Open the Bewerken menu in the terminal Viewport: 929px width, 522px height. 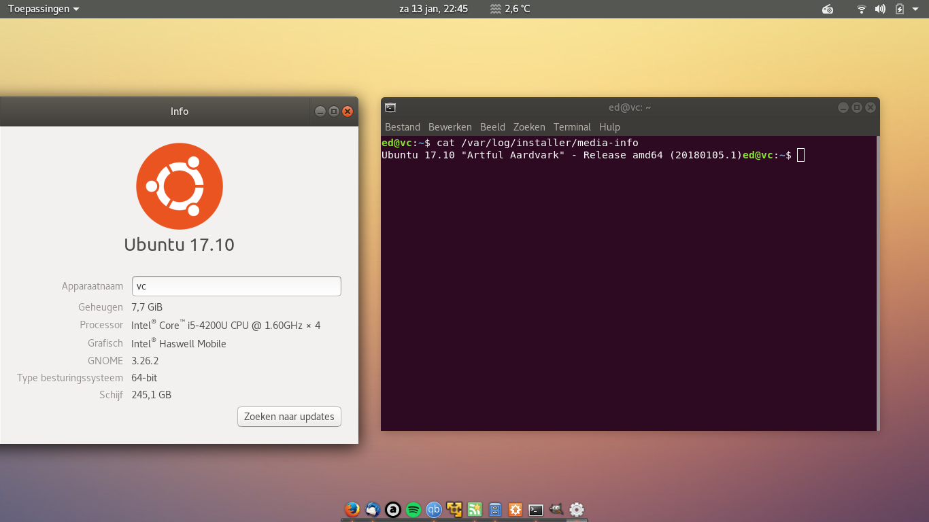(450, 127)
